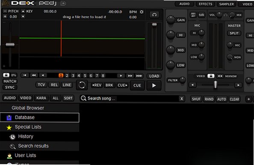This screenshot has height=165, width=254.
Task: Select hot cue 8
Action: (103, 75)
